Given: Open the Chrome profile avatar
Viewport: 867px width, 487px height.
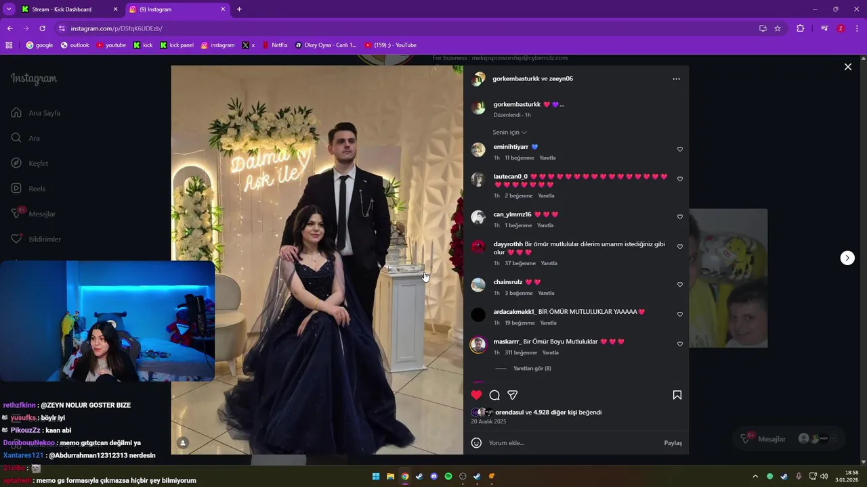Looking at the screenshot, I should pyautogui.click(x=841, y=28).
